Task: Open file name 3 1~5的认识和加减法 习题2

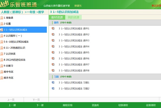Action: 74,89
